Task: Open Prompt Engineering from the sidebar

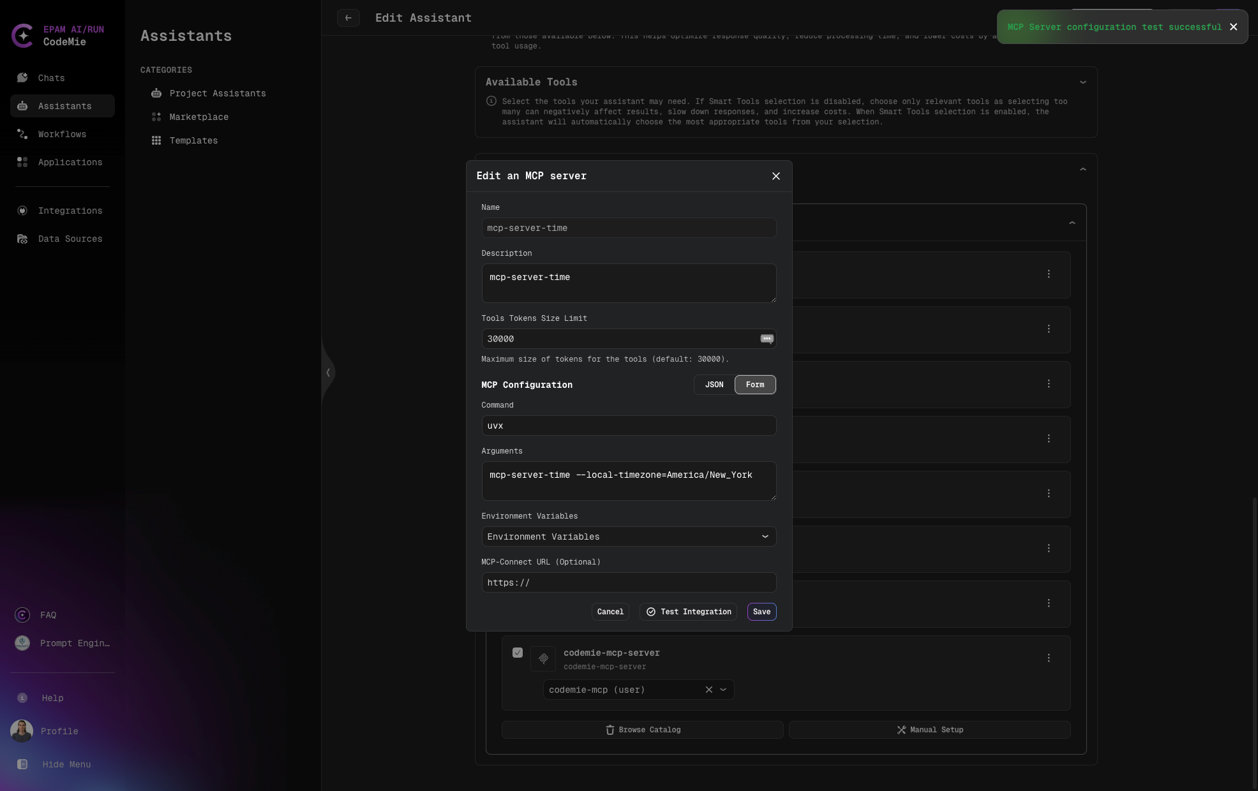Action: pyautogui.click(x=75, y=643)
